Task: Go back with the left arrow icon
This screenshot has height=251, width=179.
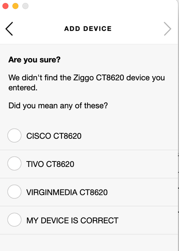Action: click(9, 29)
